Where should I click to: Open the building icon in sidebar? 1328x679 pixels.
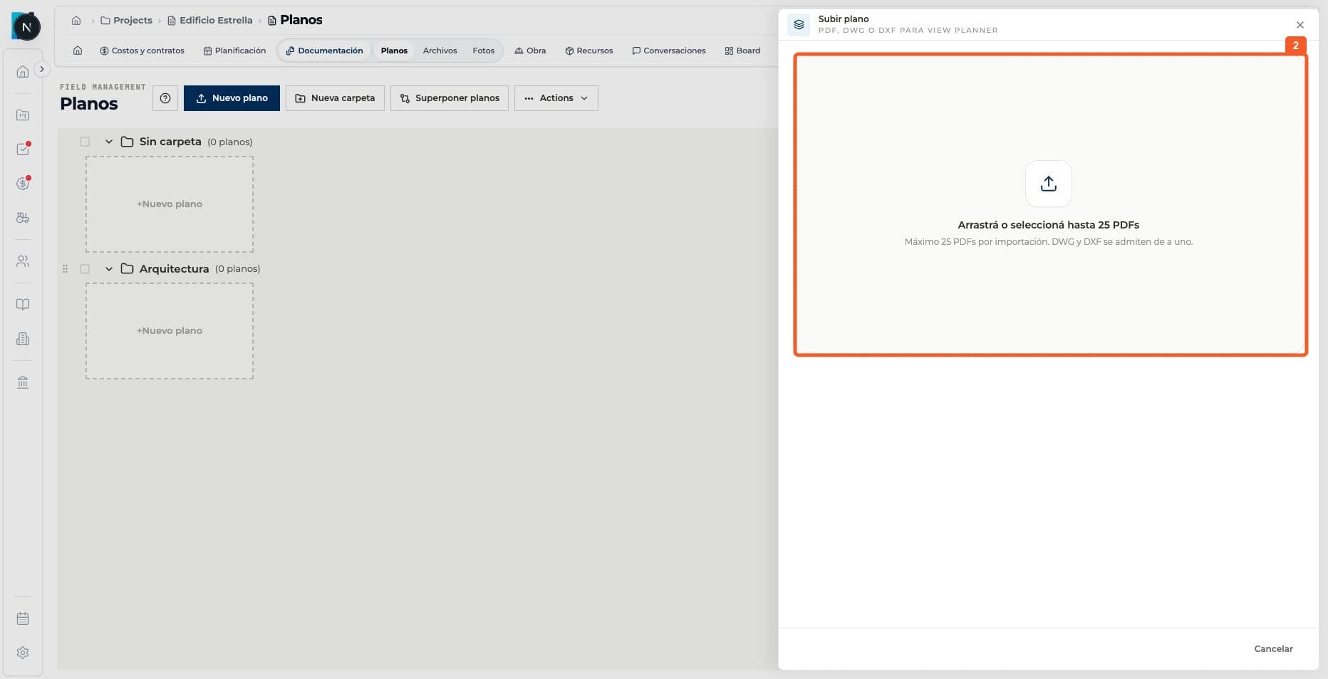coord(23,339)
